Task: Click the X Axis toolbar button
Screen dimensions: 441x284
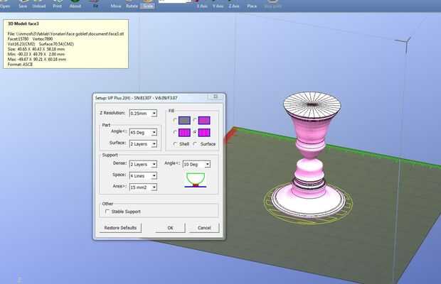Action: 202,4
